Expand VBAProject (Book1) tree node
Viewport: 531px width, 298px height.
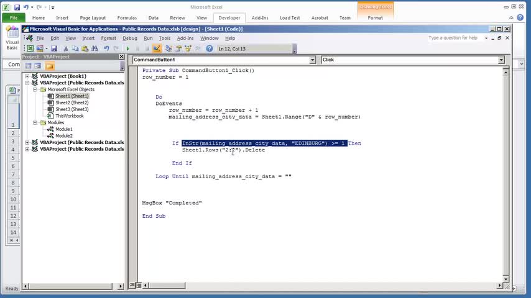click(27, 76)
